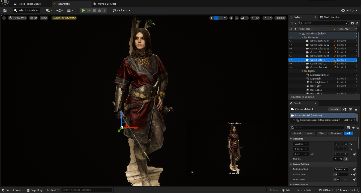Toggle world coordinate system globe icon
Image resolution: width=361 pixels, height=193 pixels.
(231, 18)
